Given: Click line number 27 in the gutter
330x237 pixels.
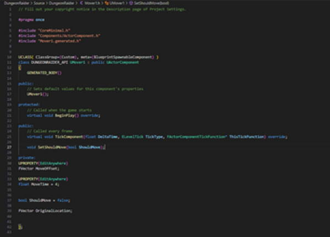Looking at the screenshot, I should click(x=9, y=147).
